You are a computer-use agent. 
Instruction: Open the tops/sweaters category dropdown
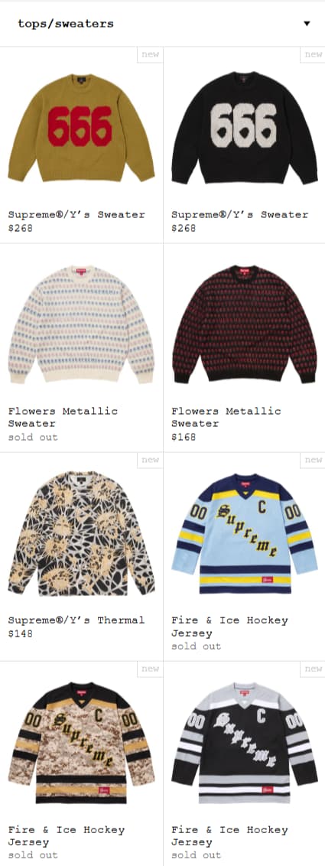click(x=162, y=24)
